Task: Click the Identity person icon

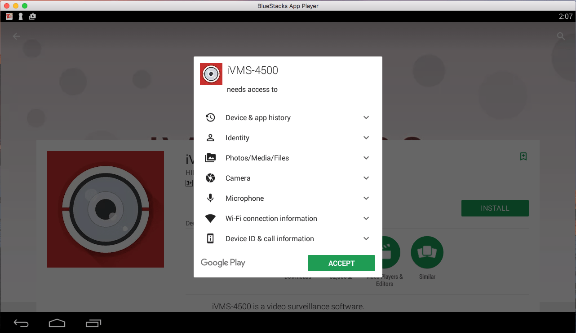Action: [210, 138]
